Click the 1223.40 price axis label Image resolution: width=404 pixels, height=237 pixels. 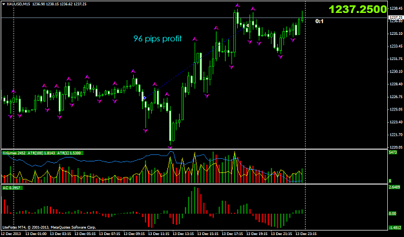[396, 122]
